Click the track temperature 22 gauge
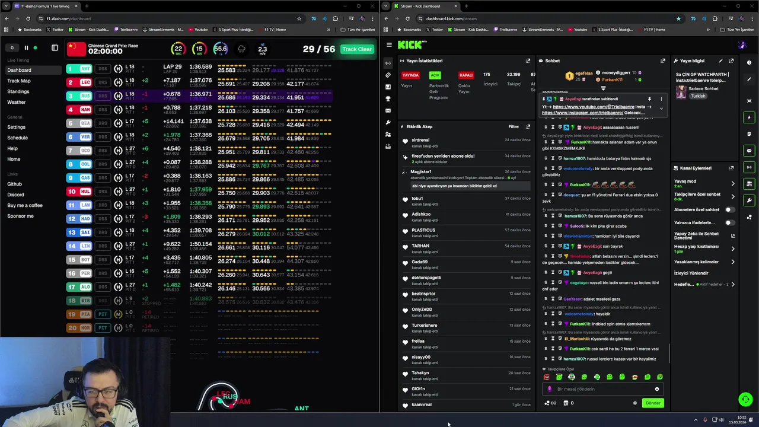This screenshot has width=759, height=427. click(x=178, y=49)
